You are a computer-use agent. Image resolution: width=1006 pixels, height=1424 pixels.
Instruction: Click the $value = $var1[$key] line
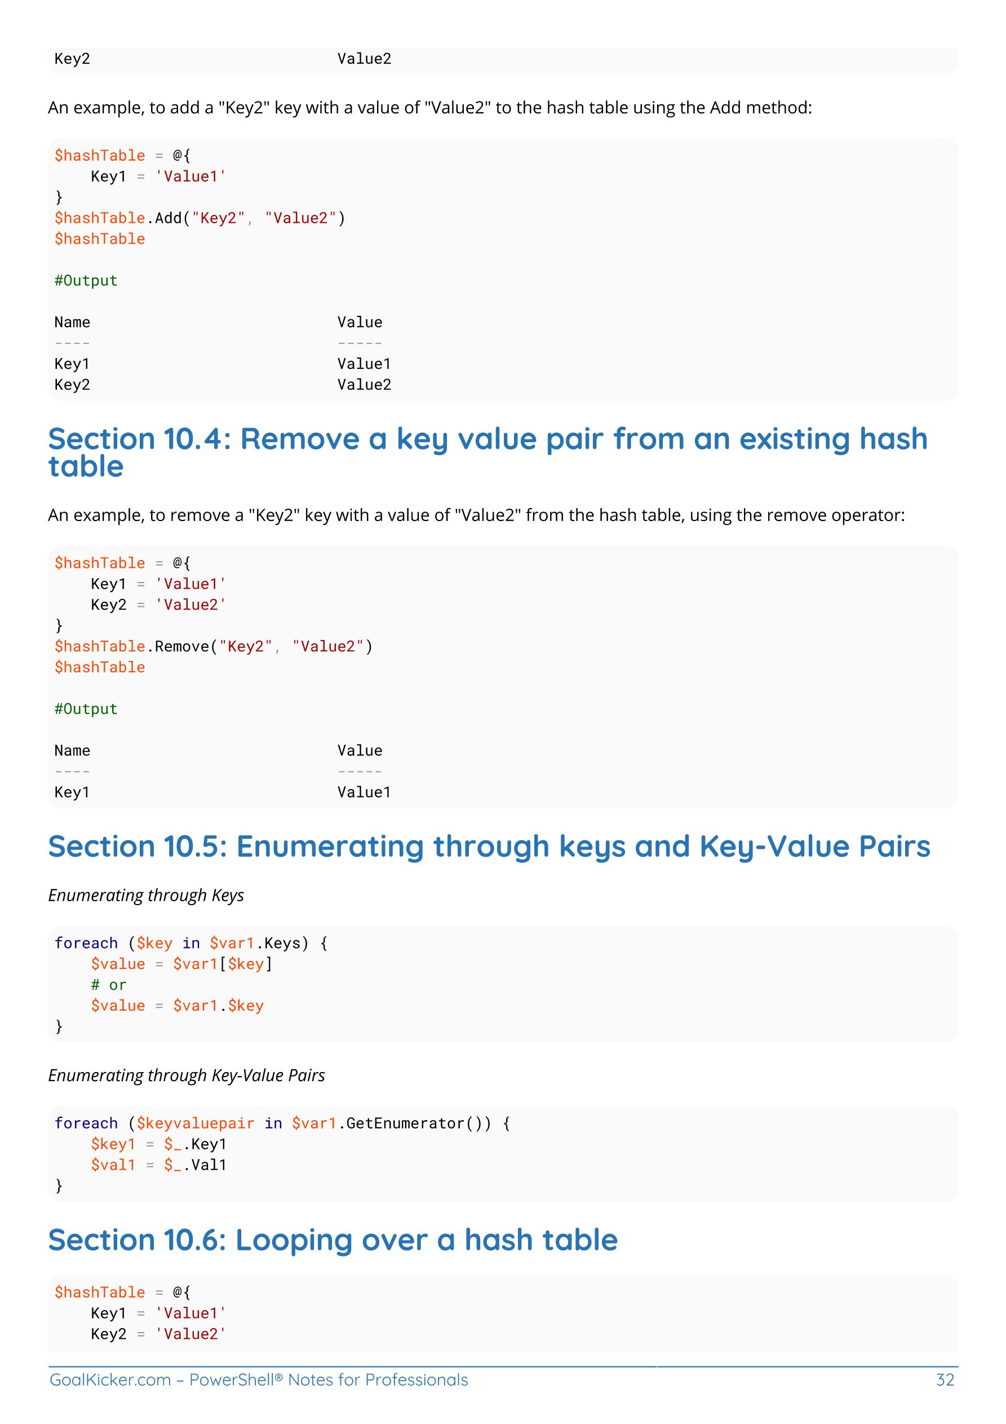181,964
